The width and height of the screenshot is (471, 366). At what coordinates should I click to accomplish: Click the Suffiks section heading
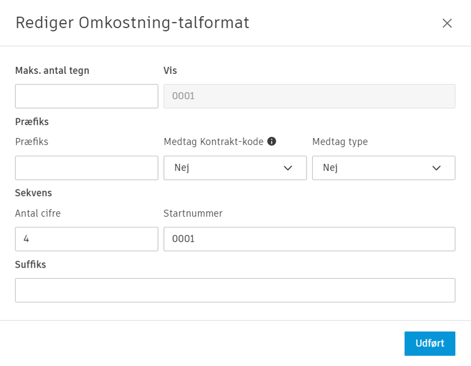click(29, 264)
